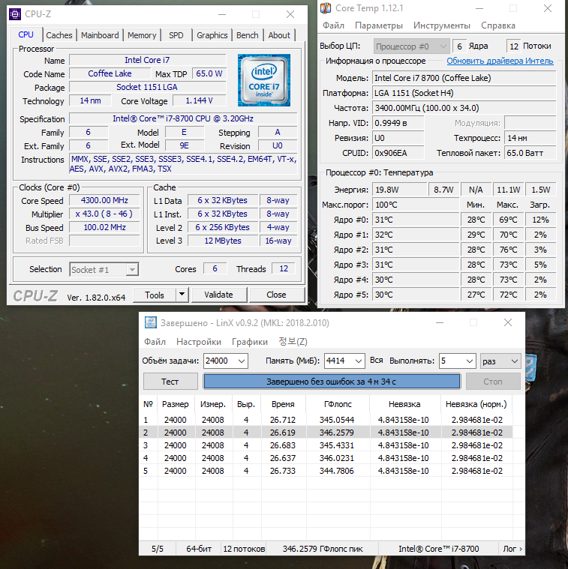Click the 19.8W energy value in Core Temp

coord(399,190)
